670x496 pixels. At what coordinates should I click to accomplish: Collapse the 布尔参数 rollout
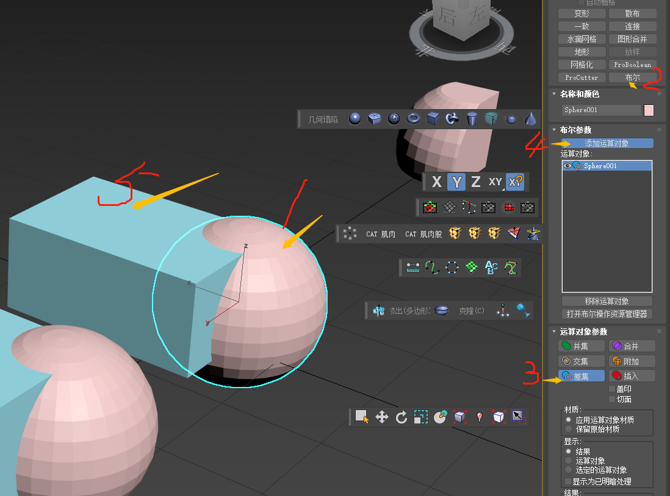(553, 130)
